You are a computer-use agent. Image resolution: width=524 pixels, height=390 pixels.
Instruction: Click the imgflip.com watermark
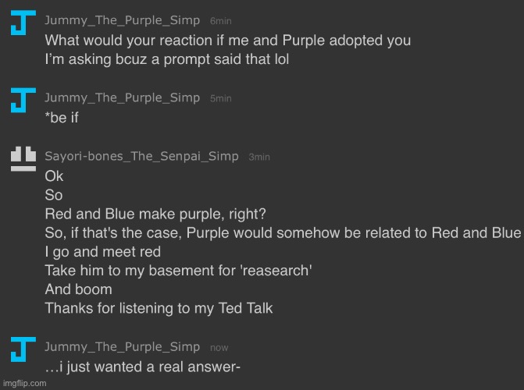tap(24, 383)
